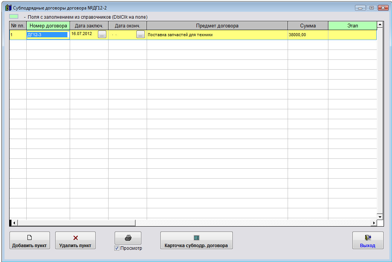This screenshot has width=392, height=262.
Task: Click the Дата заключ. column header
Action: tap(89, 26)
